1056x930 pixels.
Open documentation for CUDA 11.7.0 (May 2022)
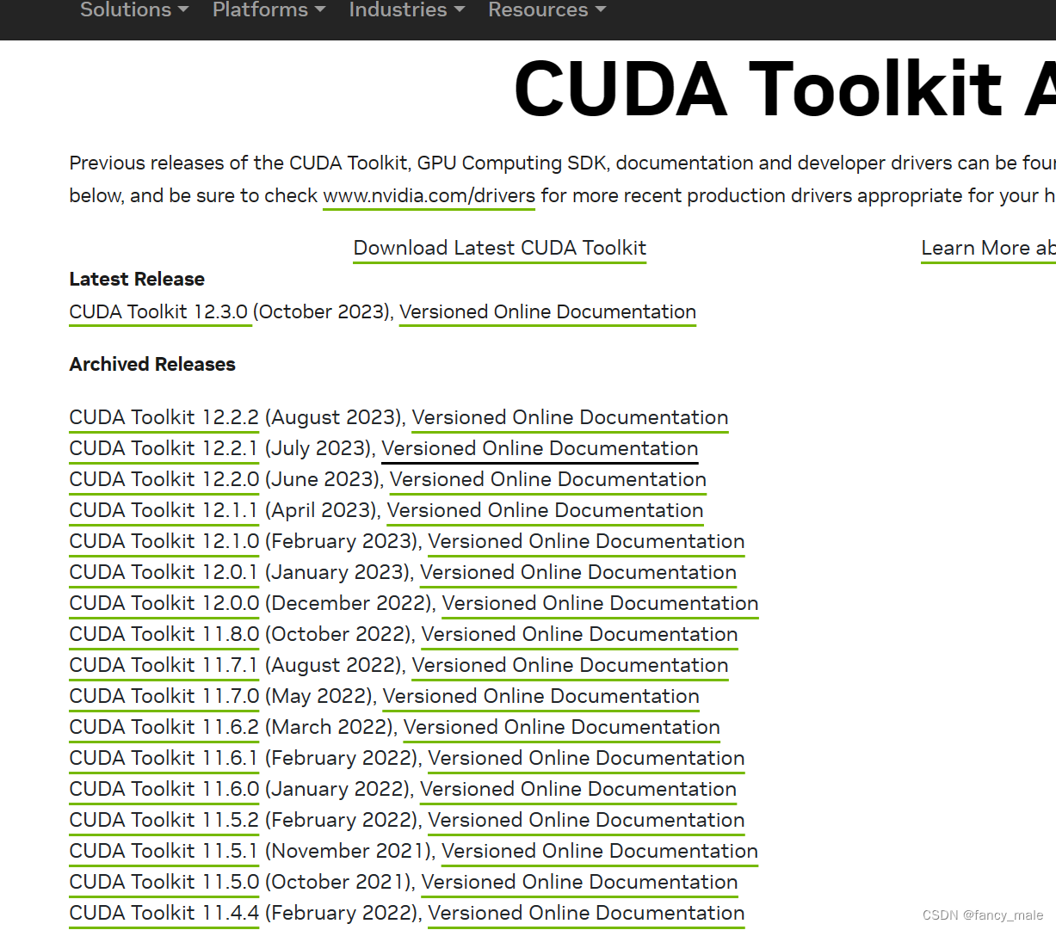[541, 697]
